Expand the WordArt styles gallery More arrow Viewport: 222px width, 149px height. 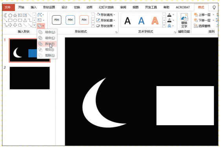coord(164,25)
